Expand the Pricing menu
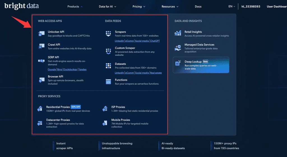 pyautogui.click(x=139, y=6)
